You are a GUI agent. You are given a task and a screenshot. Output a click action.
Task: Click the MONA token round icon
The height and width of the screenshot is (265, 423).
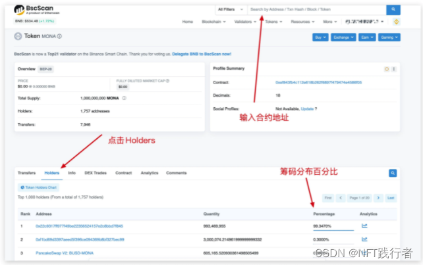(18, 36)
